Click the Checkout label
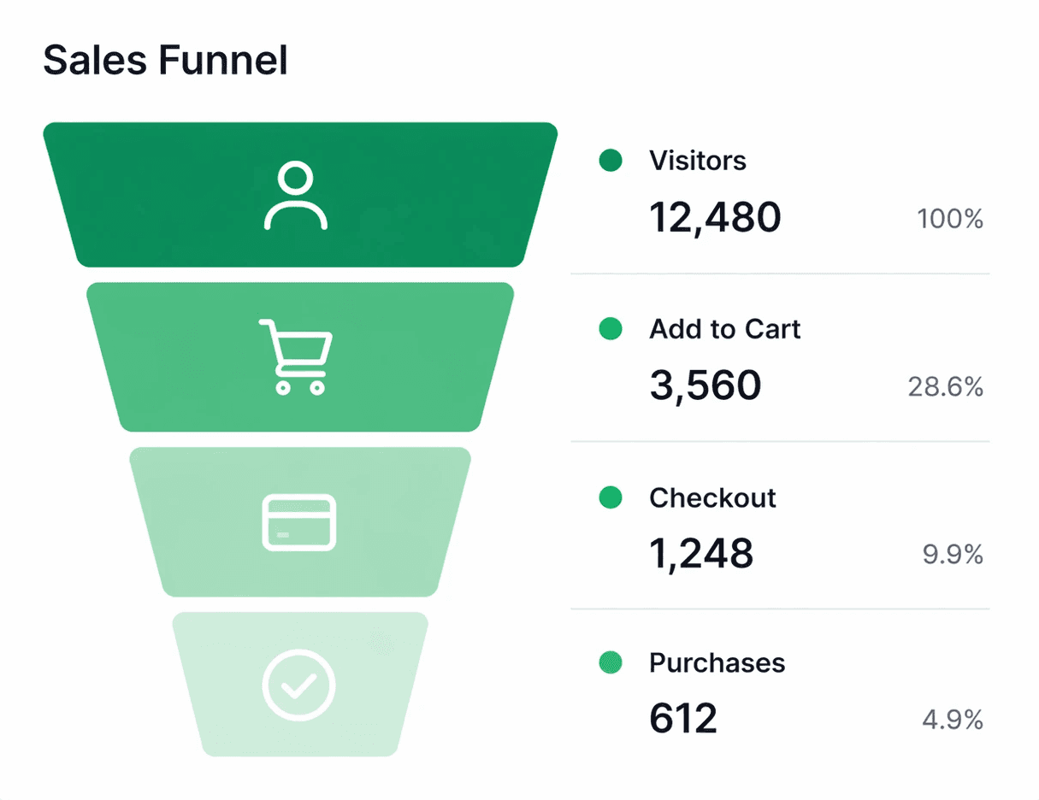 [x=713, y=497]
